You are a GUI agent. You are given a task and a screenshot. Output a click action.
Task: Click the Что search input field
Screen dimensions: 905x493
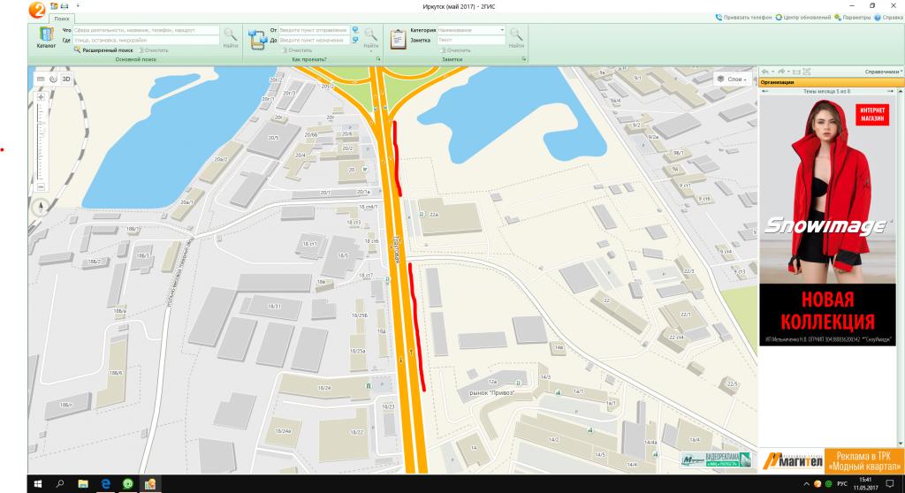[146, 30]
